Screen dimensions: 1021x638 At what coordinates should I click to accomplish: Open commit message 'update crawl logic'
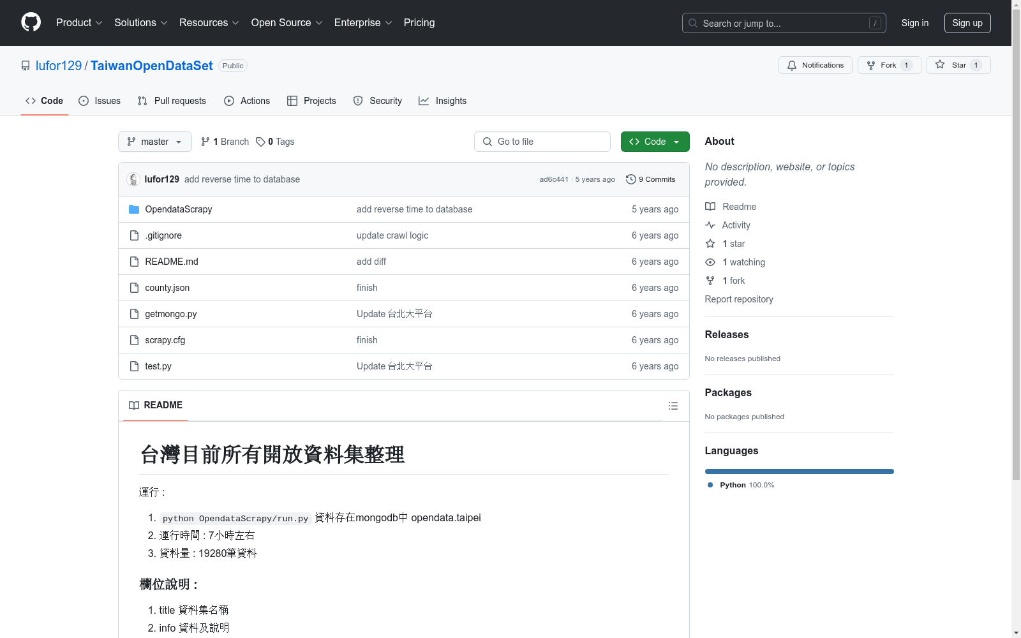click(x=392, y=235)
